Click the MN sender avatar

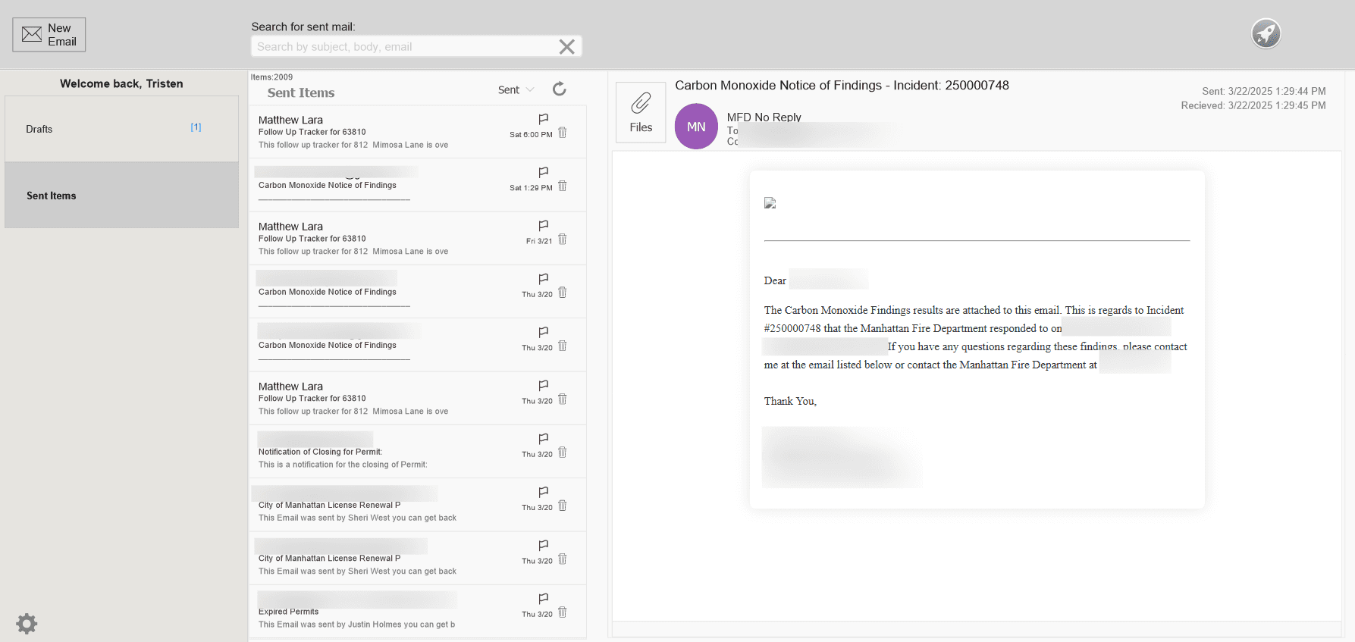pos(696,127)
